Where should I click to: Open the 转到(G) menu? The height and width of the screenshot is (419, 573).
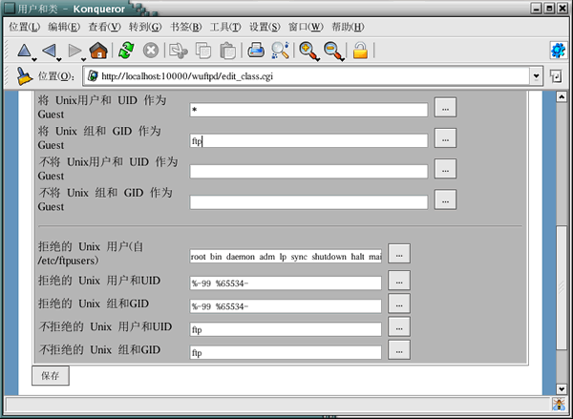point(145,27)
